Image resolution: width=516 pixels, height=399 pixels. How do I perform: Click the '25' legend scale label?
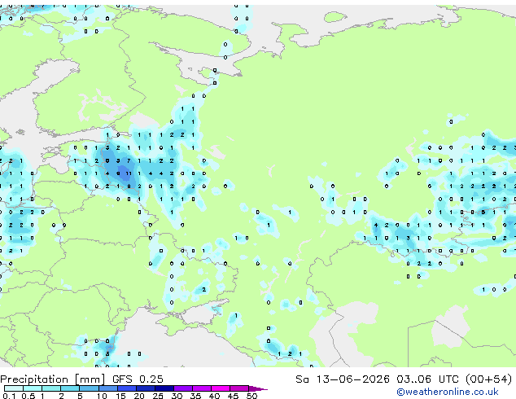click(x=158, y=396)
